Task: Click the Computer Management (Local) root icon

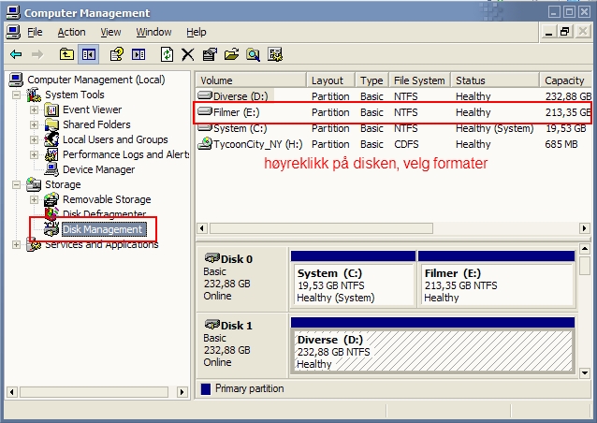Action: (16, 80)
